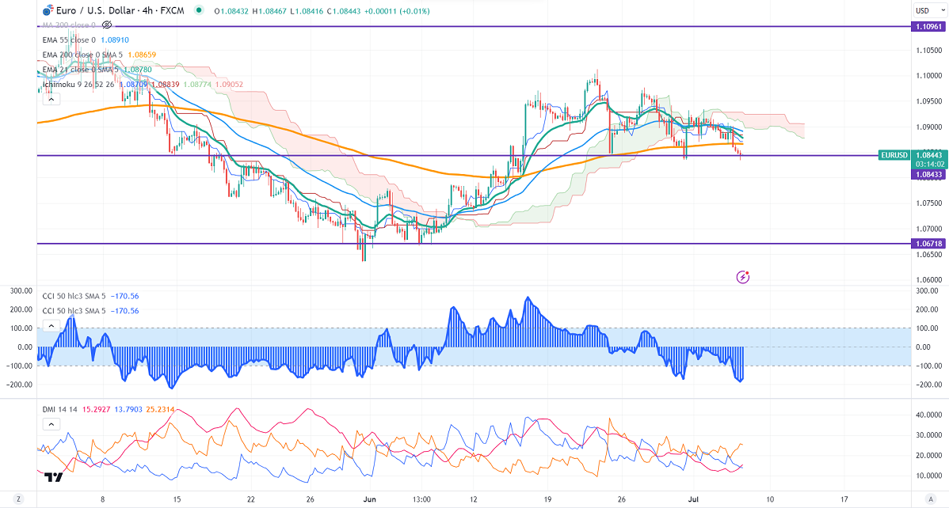Click the EURUSD price tag label
Screen dimensions: 949x508
894,155
